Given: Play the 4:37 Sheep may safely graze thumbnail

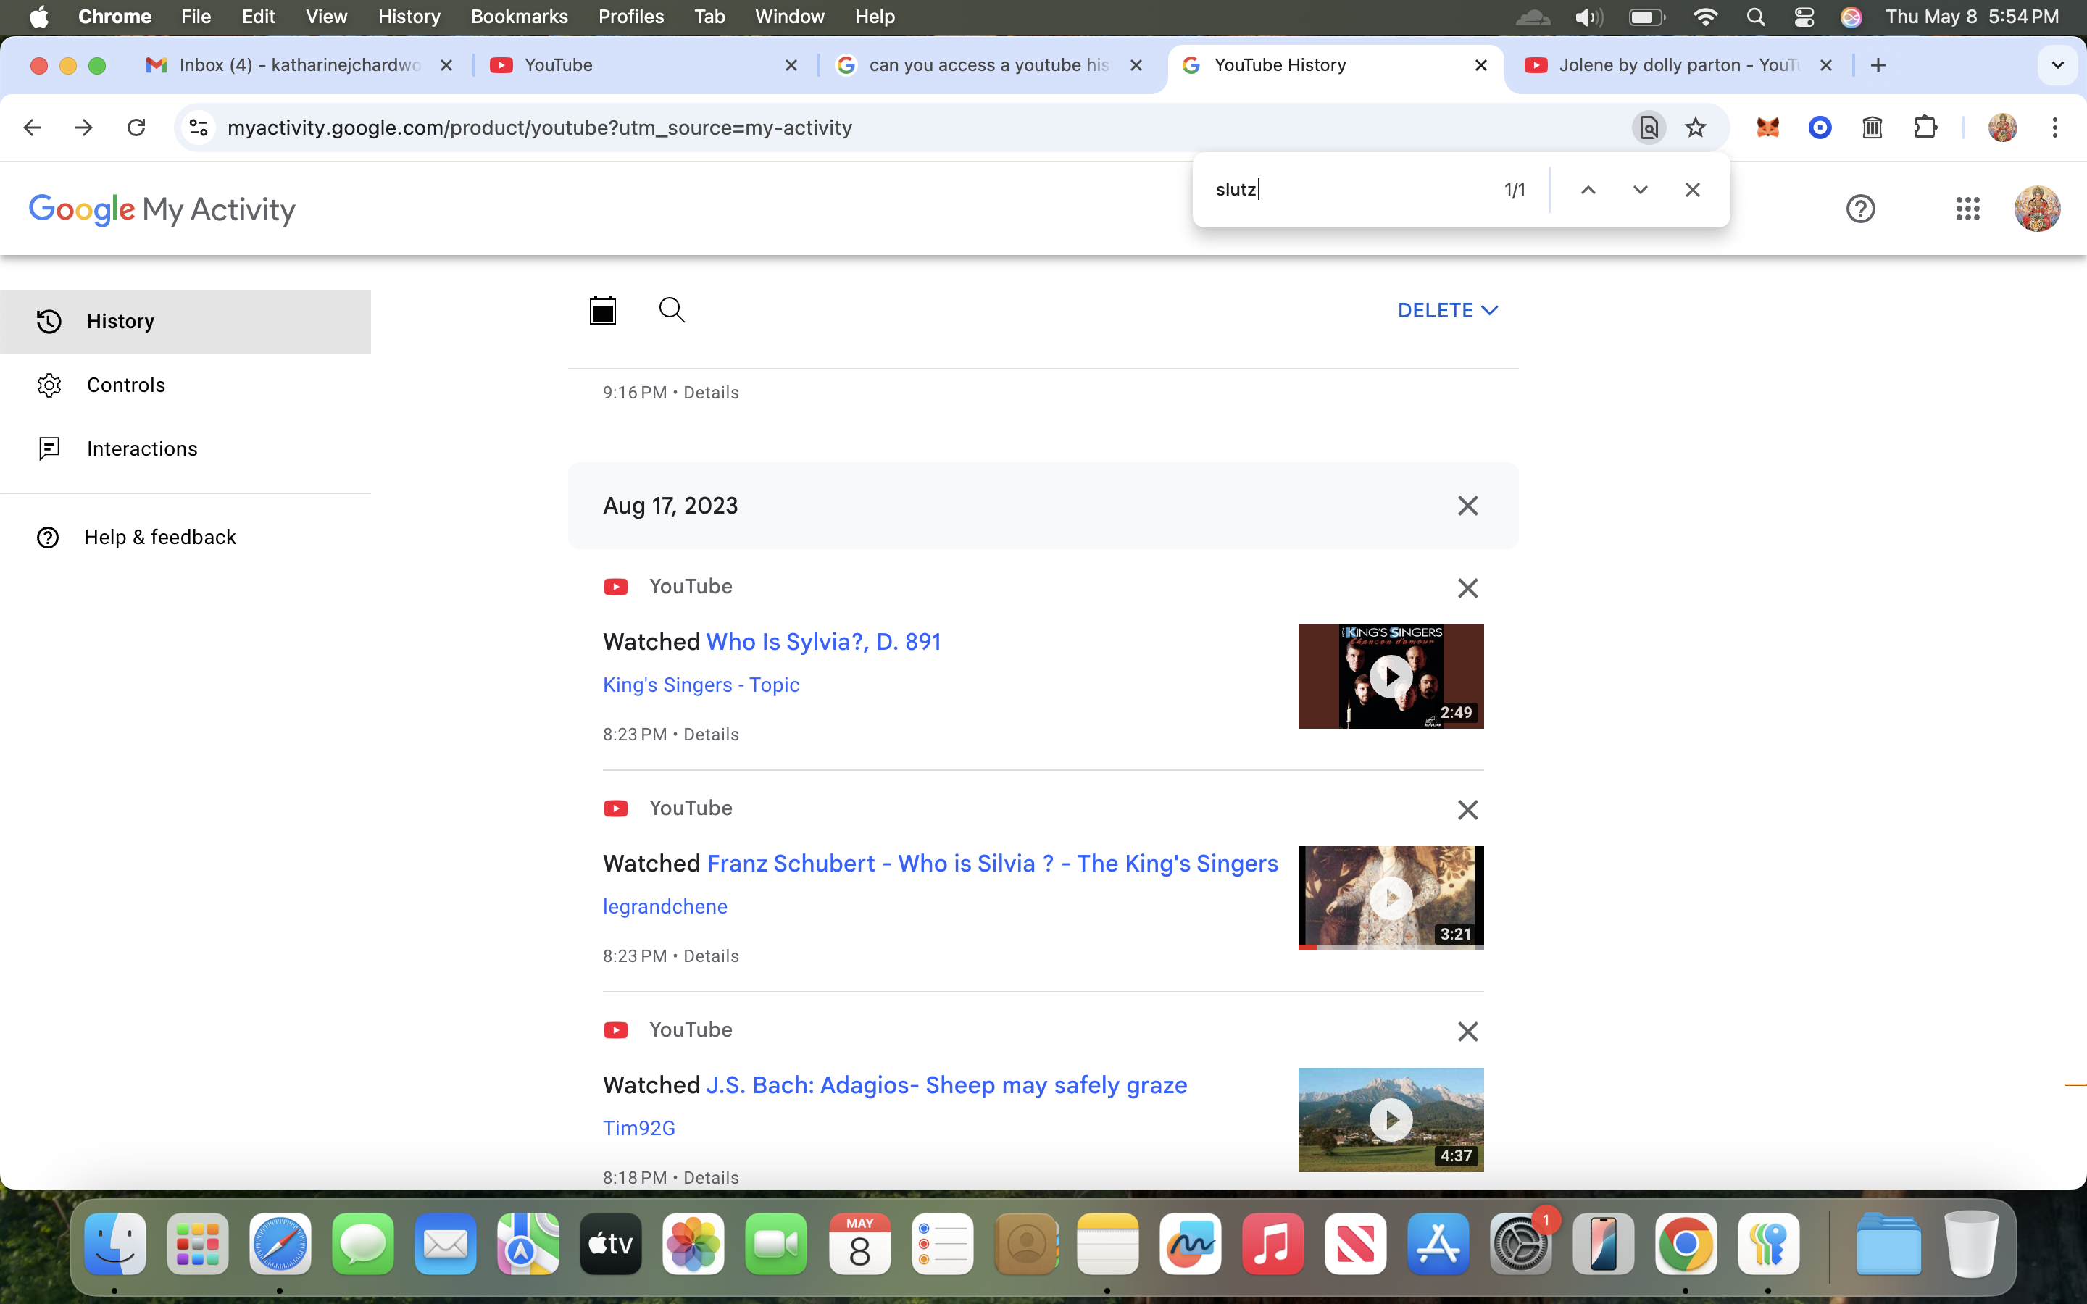Looking at the screenshot, I should [1391, 1119].
